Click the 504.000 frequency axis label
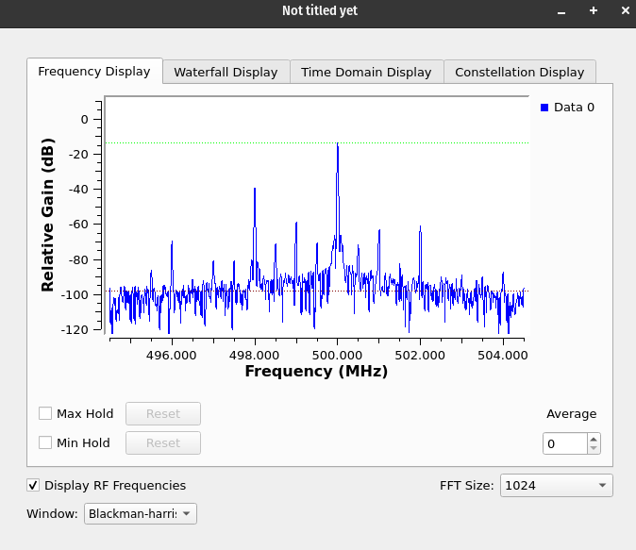The height and width of the screenshot is (550, 636). click(503, 356)
